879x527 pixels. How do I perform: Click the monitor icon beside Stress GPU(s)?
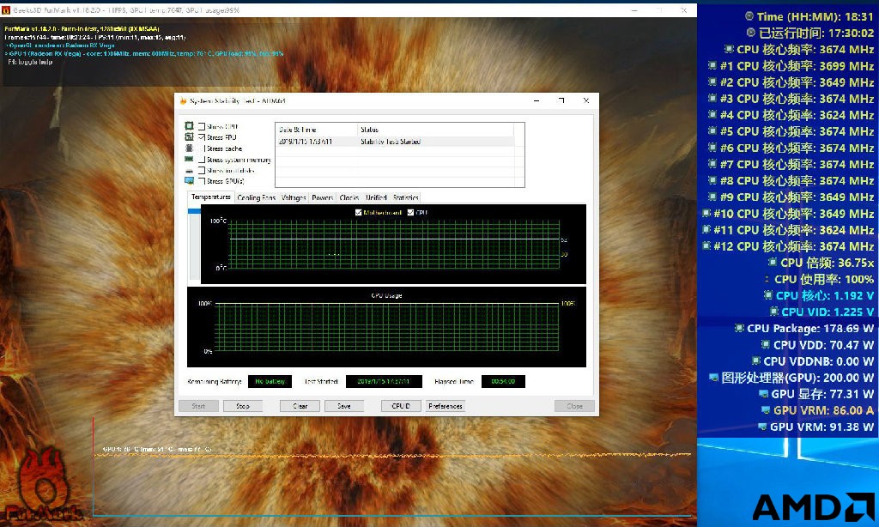pos(189,180)
